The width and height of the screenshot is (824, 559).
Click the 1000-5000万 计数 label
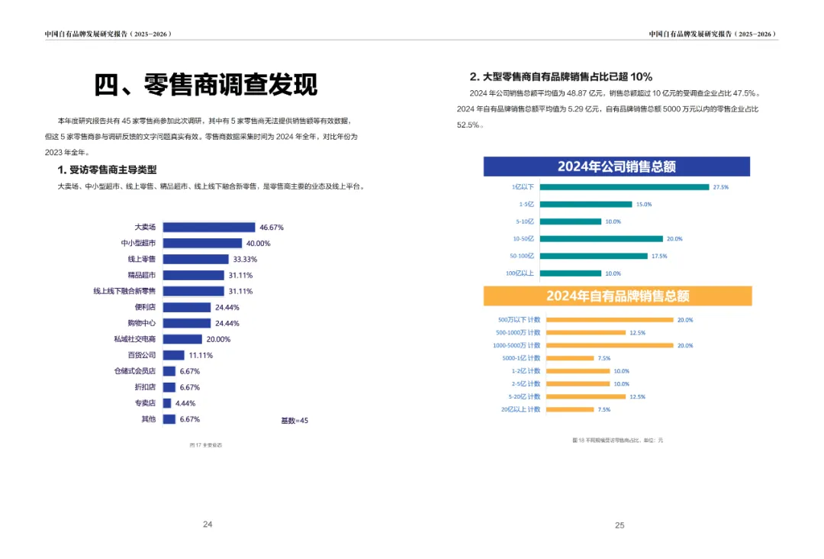517,345
